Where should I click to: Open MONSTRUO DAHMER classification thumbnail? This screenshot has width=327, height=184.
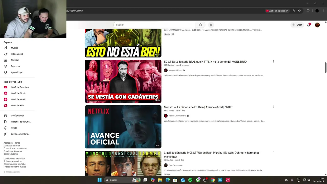point(123,163)
